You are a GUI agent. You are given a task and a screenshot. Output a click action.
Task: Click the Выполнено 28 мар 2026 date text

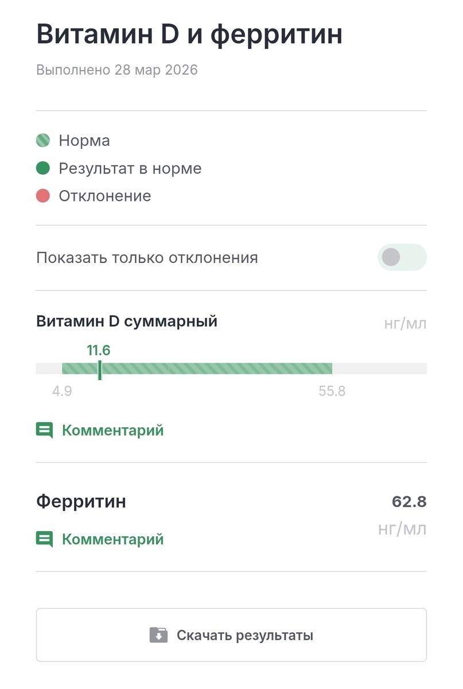(116, 70)
